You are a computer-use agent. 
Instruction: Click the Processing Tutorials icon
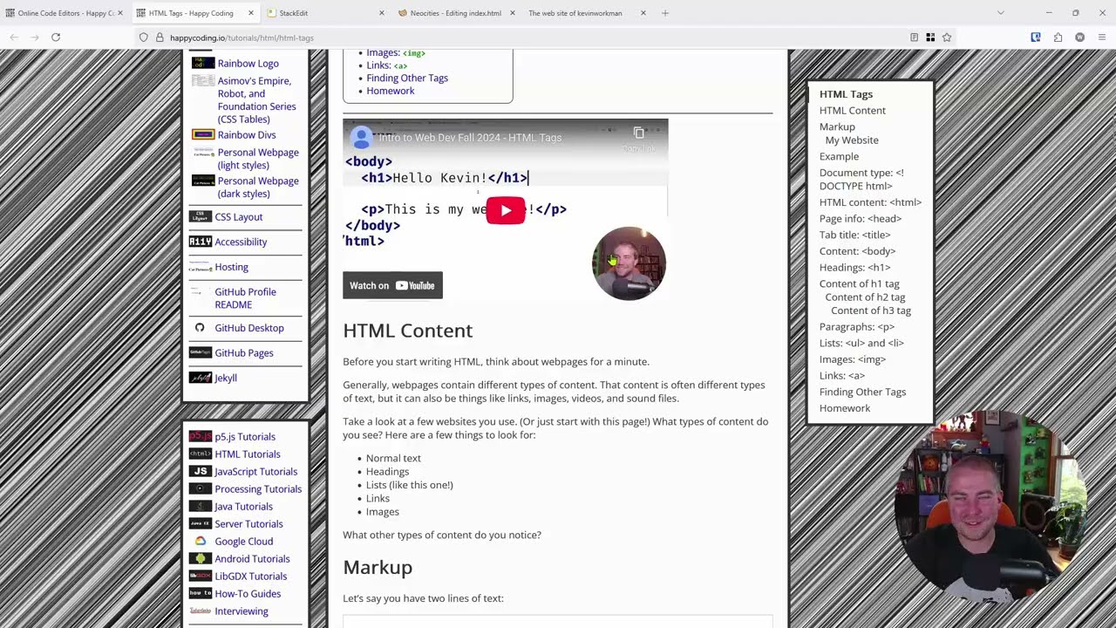pos(201,488)
